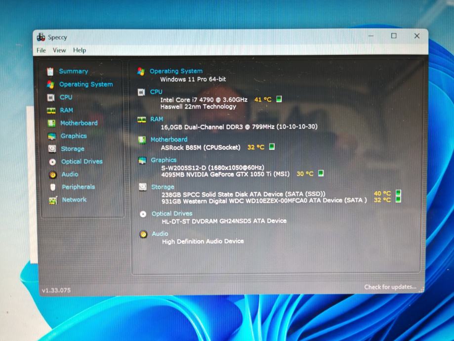The image size is (454, 341).
Task: Open the Motherboard heading link in summary
Action: tap(169, 140)
